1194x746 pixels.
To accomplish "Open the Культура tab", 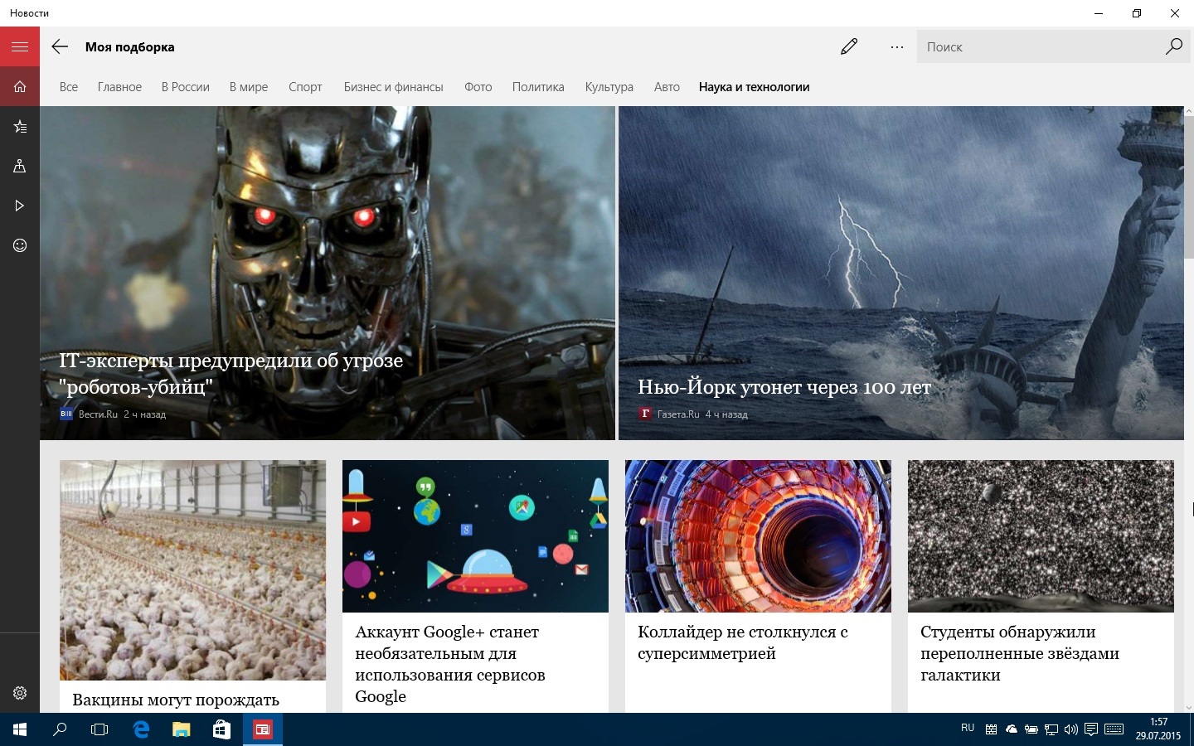I will (609, 87).
